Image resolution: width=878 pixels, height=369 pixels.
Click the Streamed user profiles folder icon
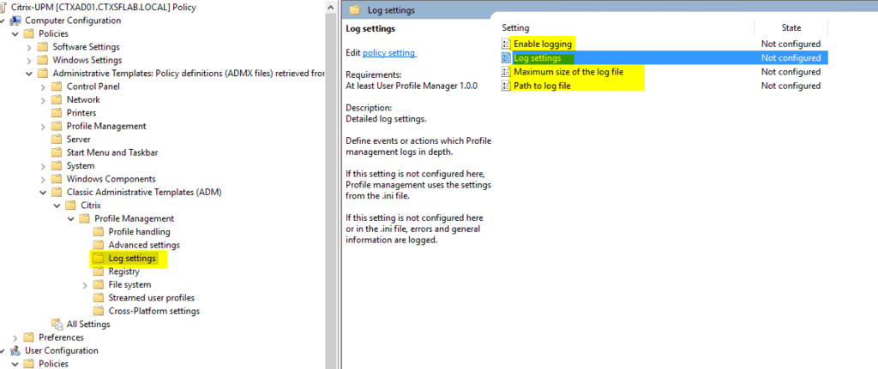click(x=99, y=298)
